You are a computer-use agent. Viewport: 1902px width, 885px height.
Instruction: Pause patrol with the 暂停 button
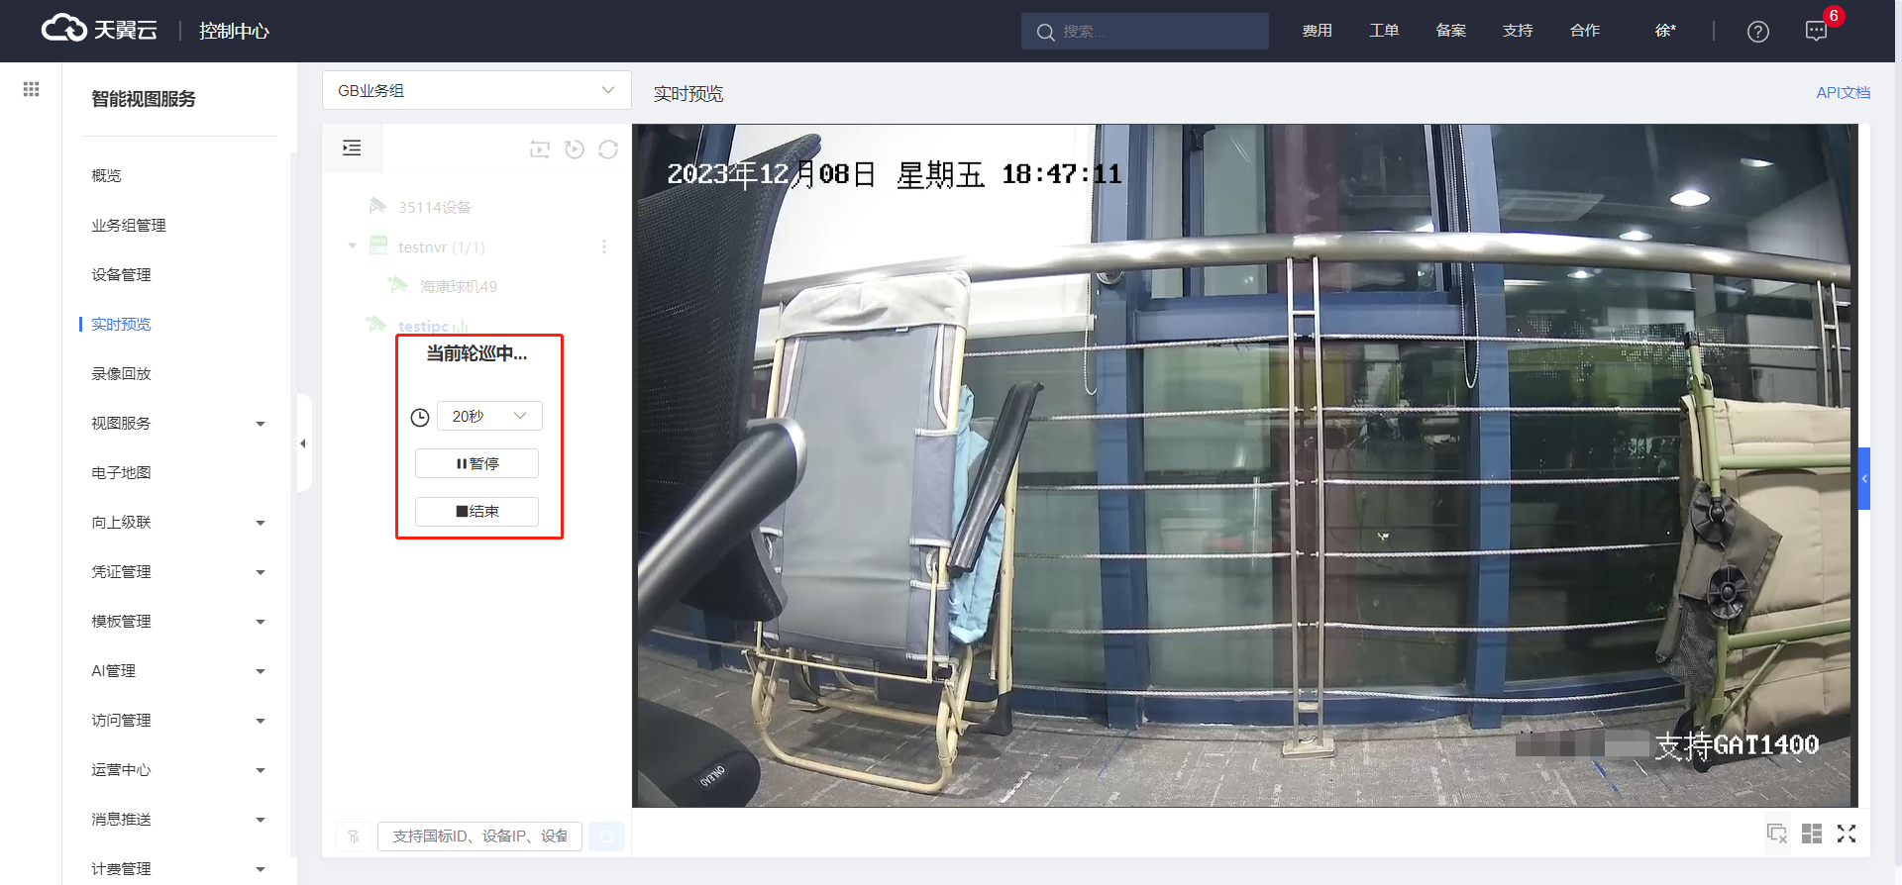point(476,463)
